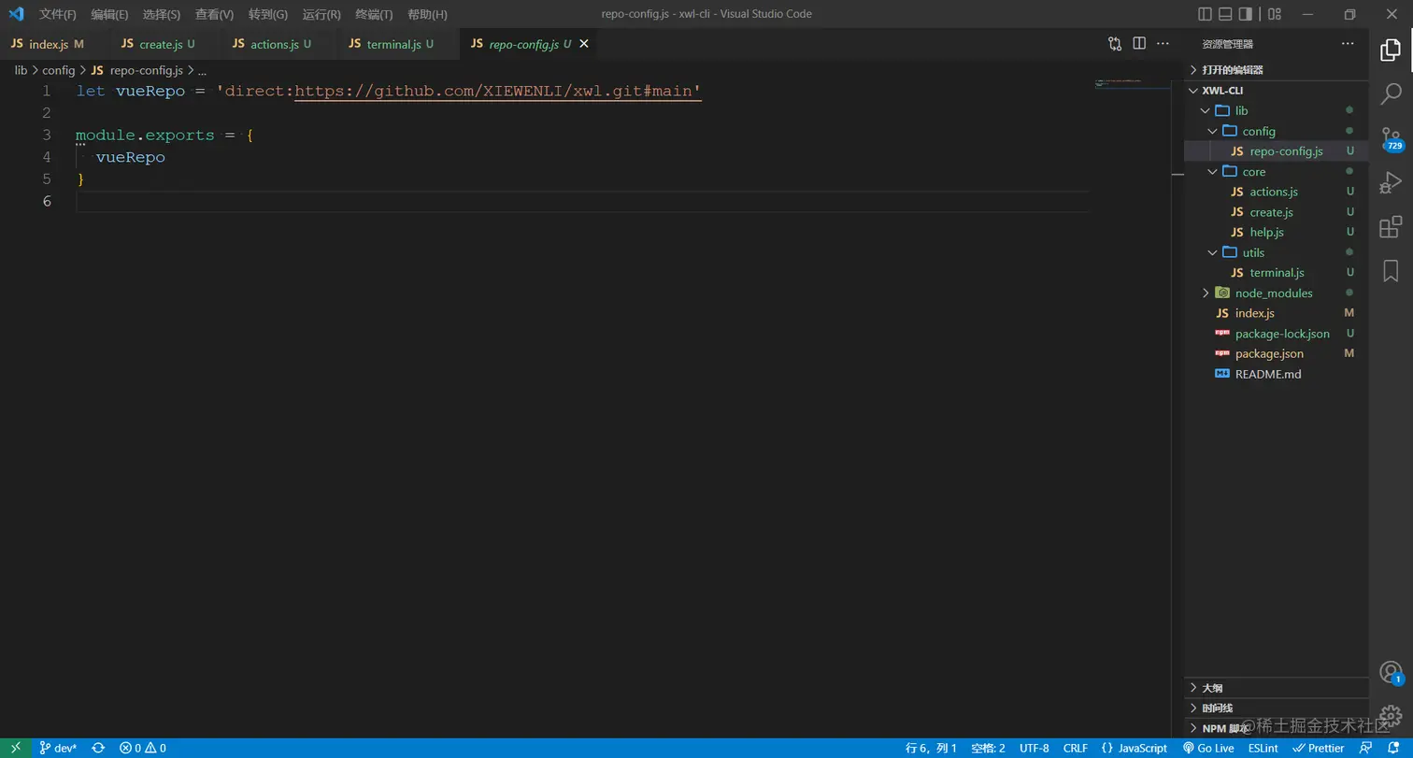Click the remote window indicator icon

click(x=15, y=748)
